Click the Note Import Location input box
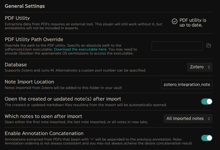This screenshot has height=150, width=220. (x=186, y=84)
